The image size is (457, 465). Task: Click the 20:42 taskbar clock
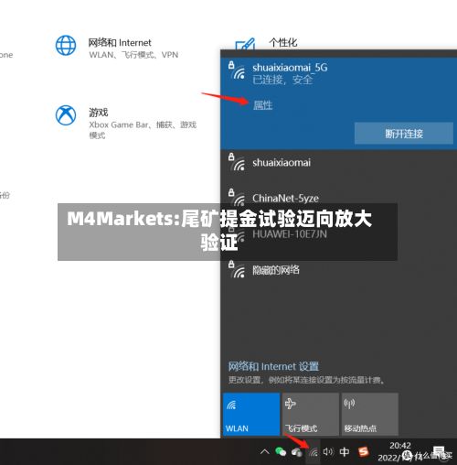tap(400, 446)
